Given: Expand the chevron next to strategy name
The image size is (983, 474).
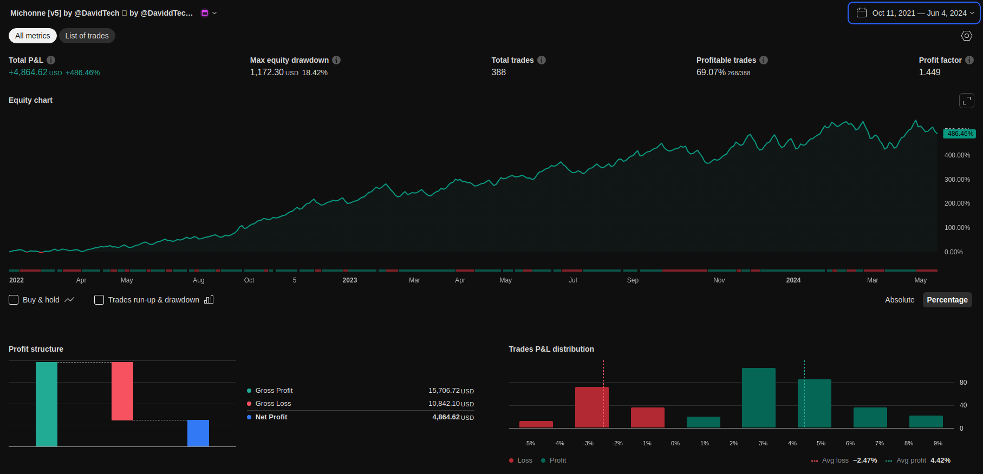Looking at the screenshot, I should click(x=214, y=13).
